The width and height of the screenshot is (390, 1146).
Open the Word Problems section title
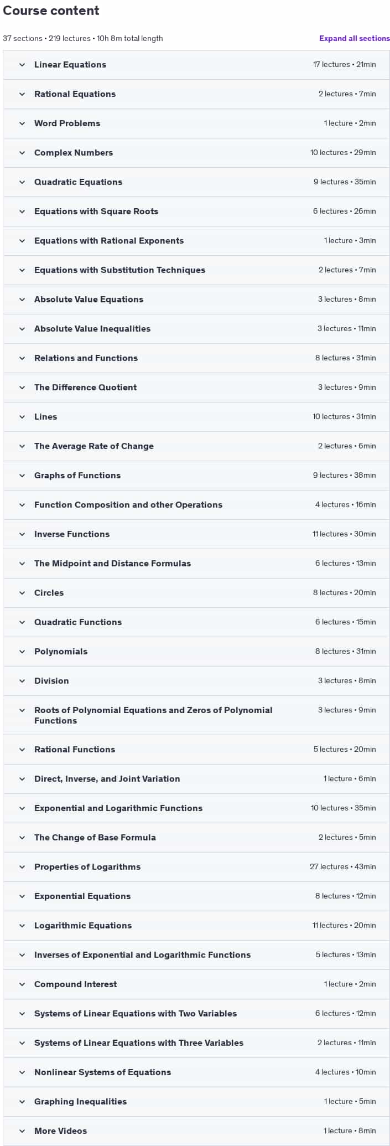coord(67,123)
